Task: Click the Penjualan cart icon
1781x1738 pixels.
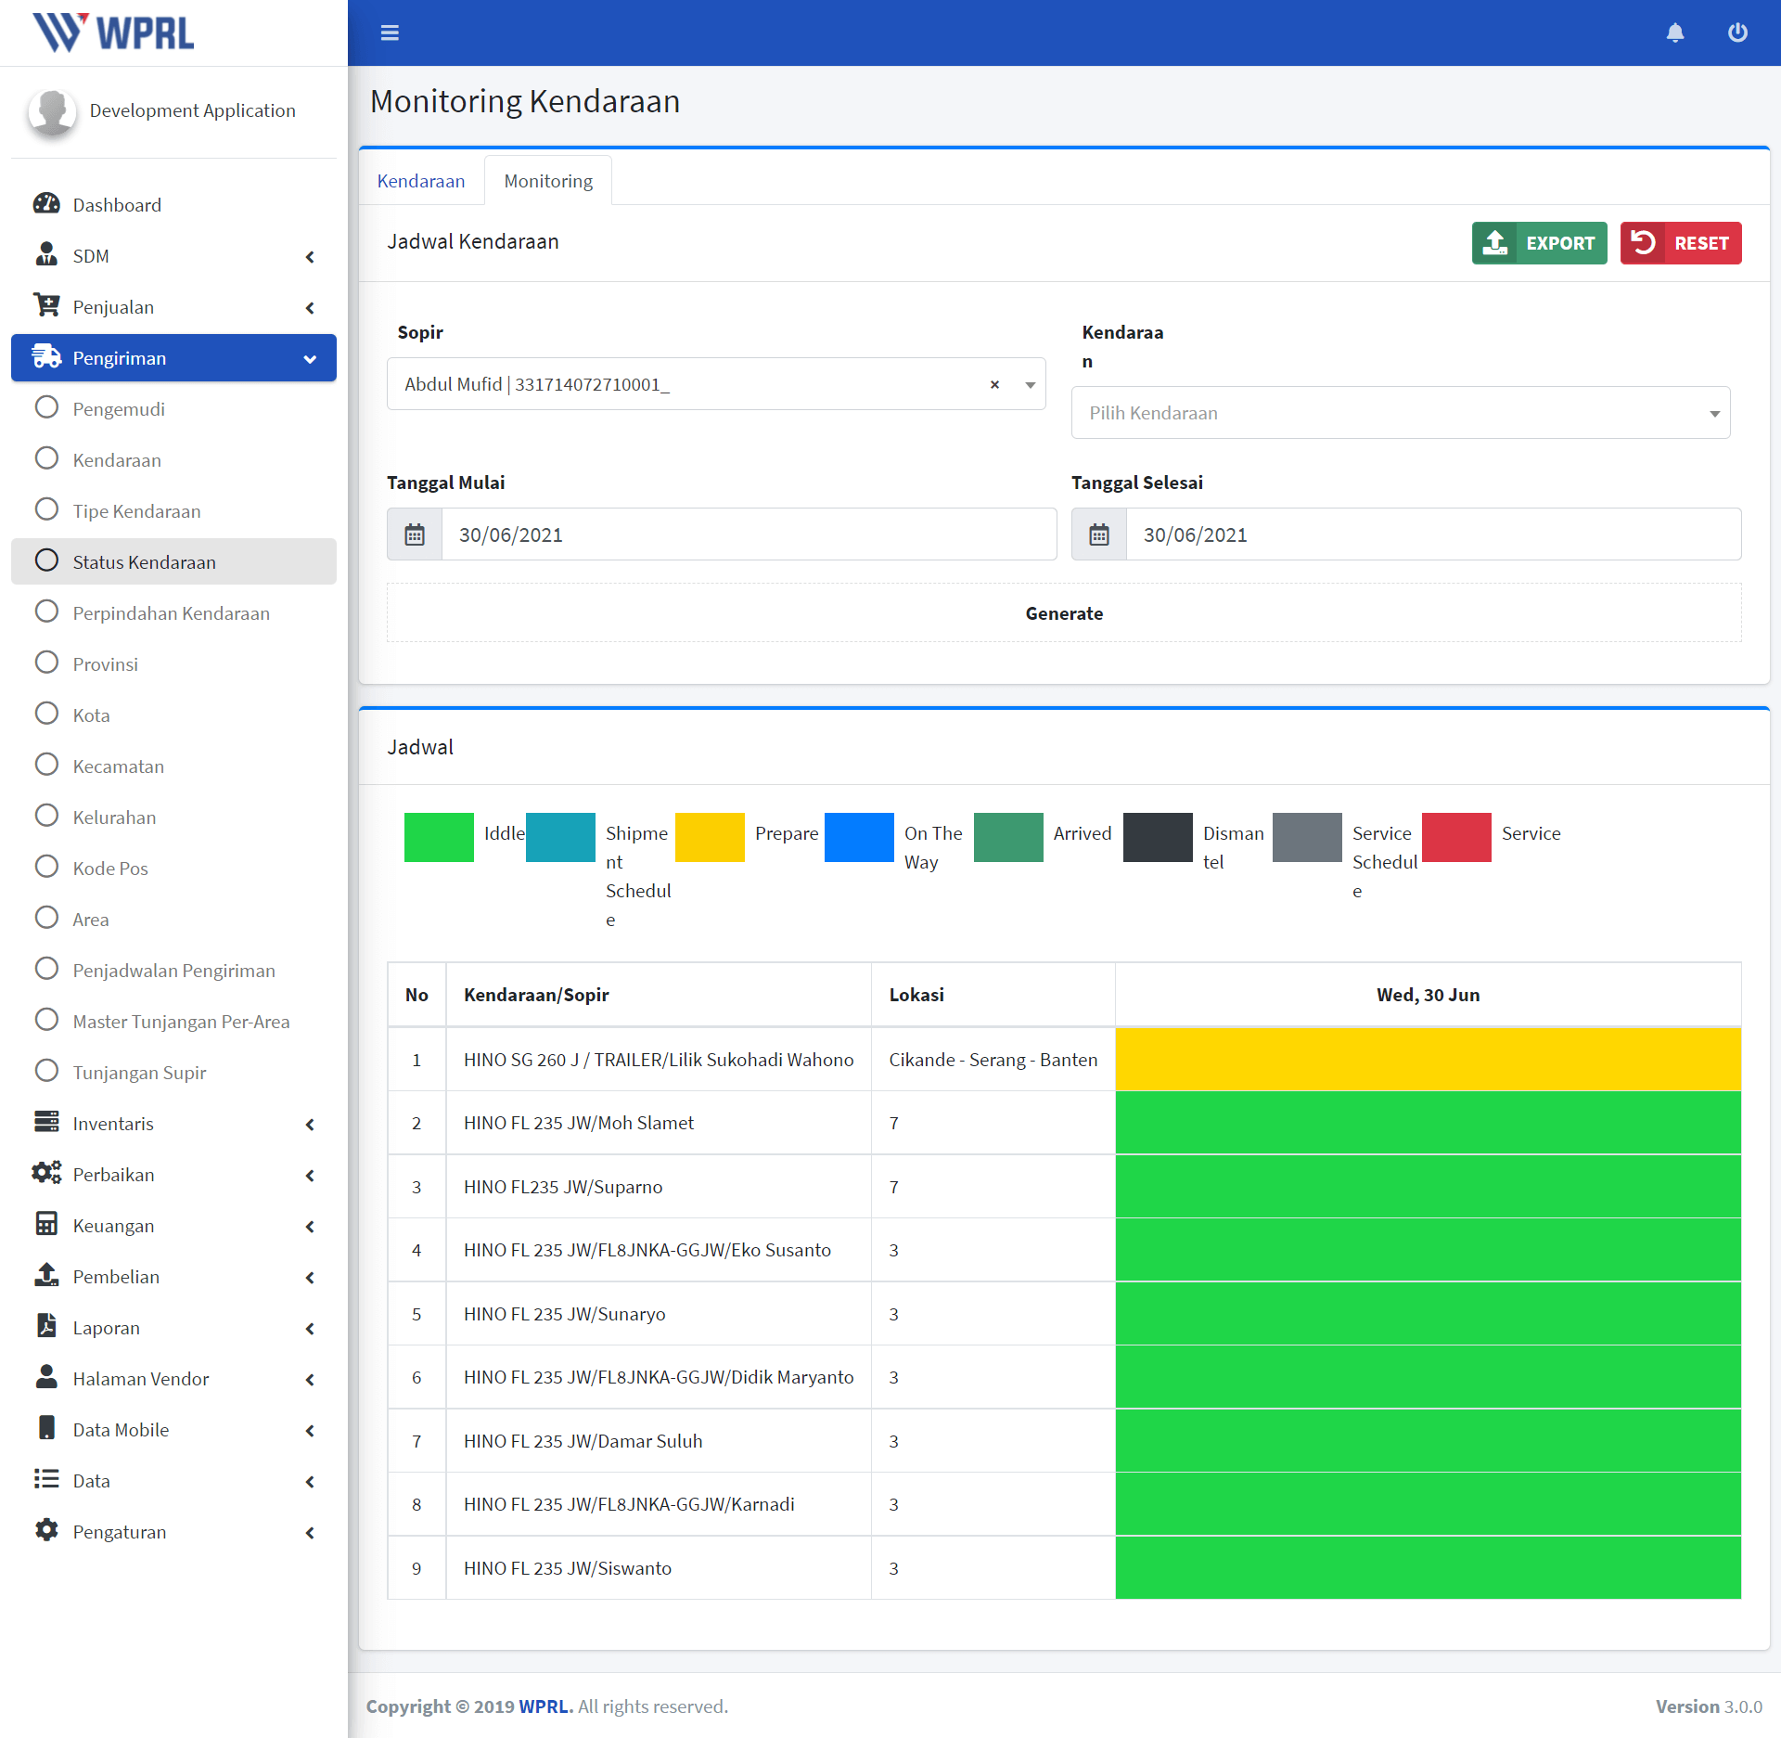Action: [46, 306]
